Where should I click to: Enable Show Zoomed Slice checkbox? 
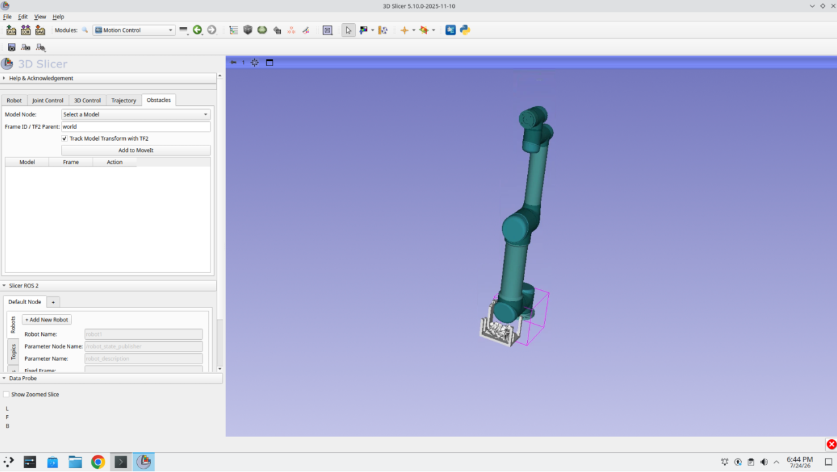pos(7,395)
